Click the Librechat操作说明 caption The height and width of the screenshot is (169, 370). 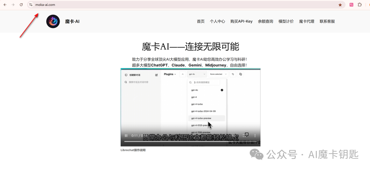[133, 150]
